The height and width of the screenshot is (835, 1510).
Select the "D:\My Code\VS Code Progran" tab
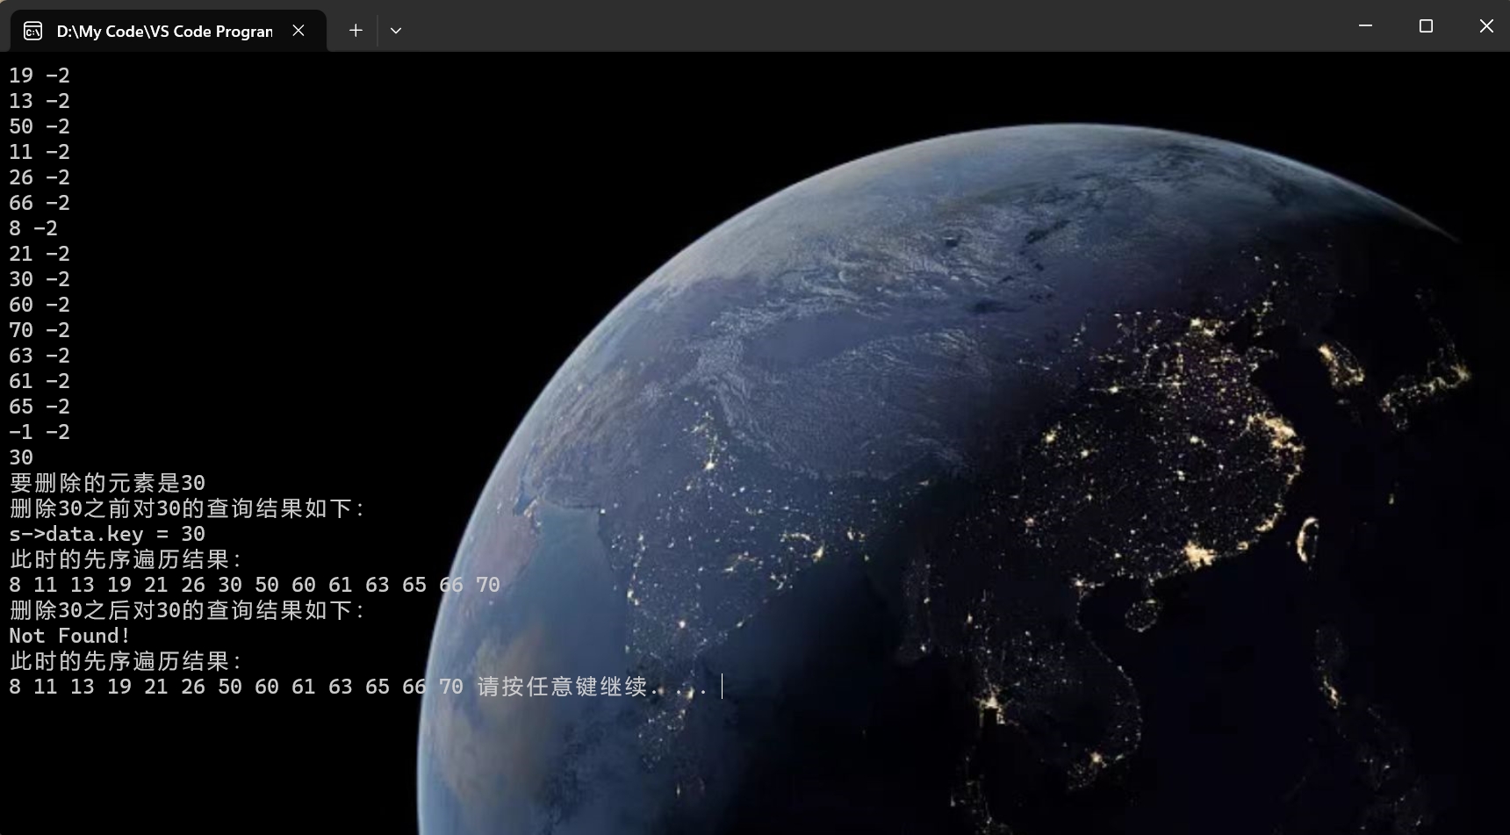168,31
